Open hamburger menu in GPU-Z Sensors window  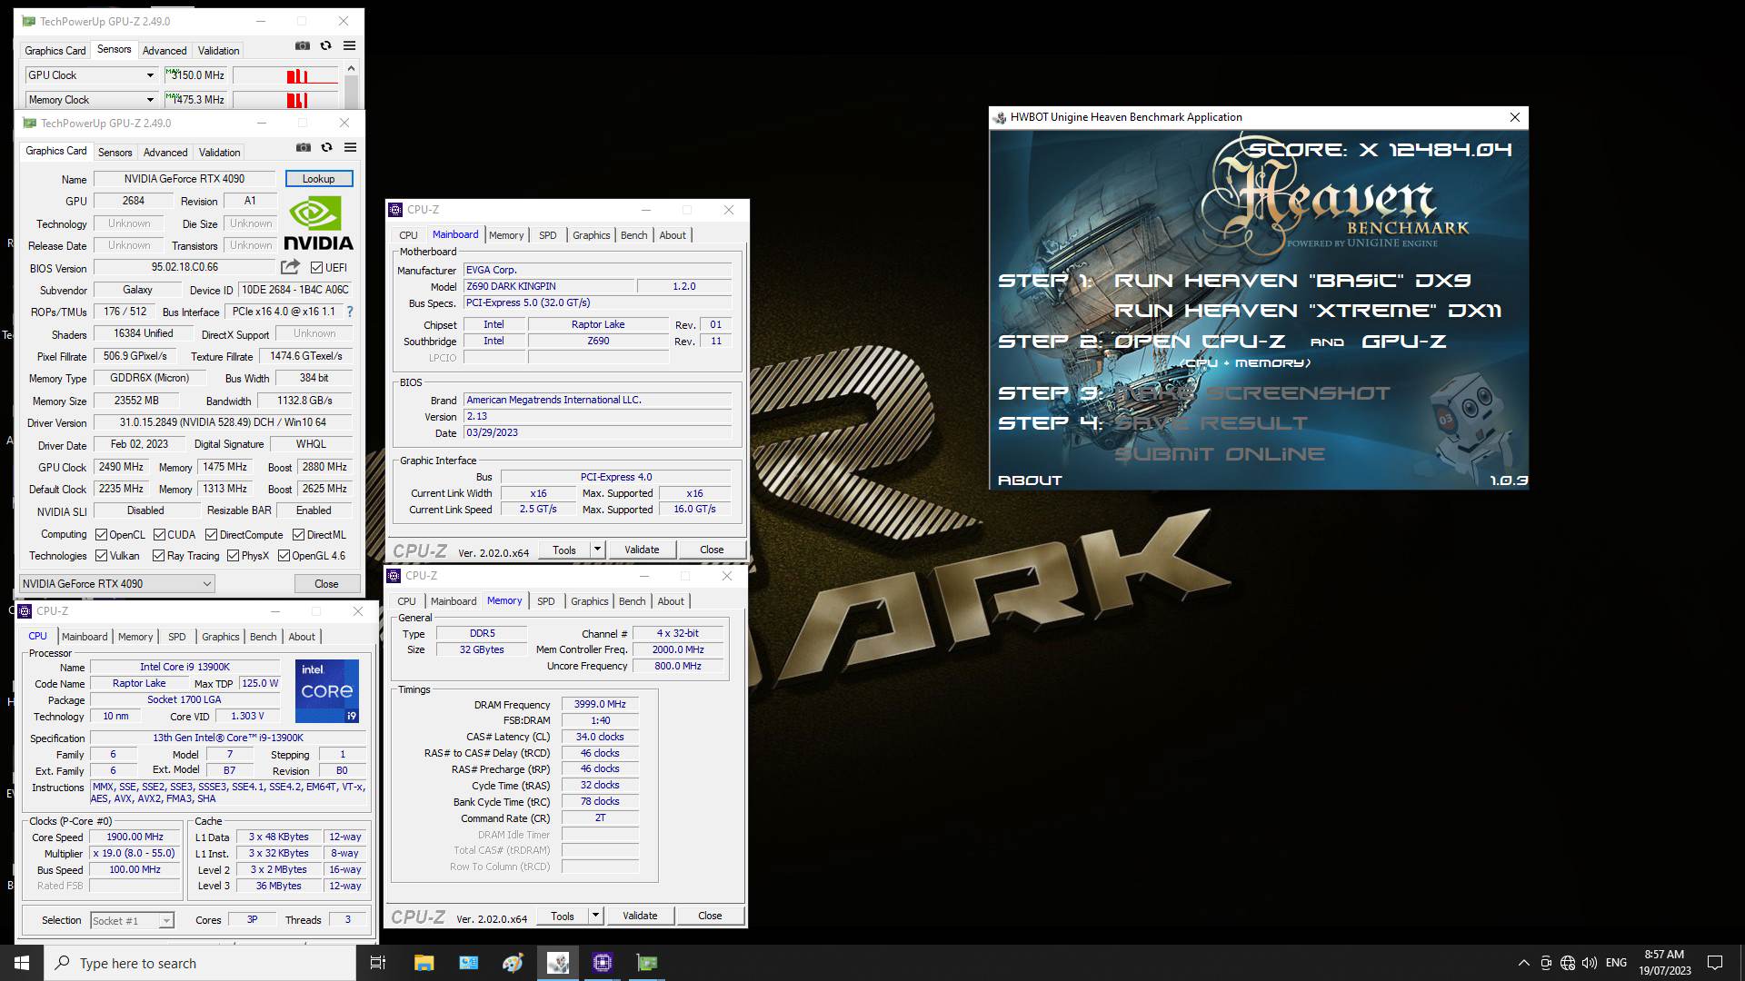tap(349, 45)
